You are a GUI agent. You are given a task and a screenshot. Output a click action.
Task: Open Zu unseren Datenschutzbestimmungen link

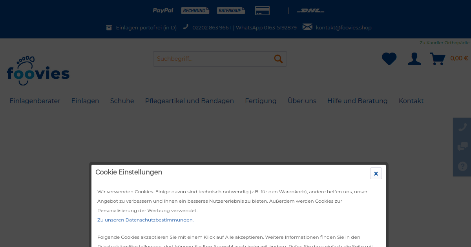[x=146, y=220]
